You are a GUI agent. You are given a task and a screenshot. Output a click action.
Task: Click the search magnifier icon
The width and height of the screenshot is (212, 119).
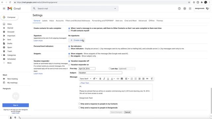click(x=34, y=9)
